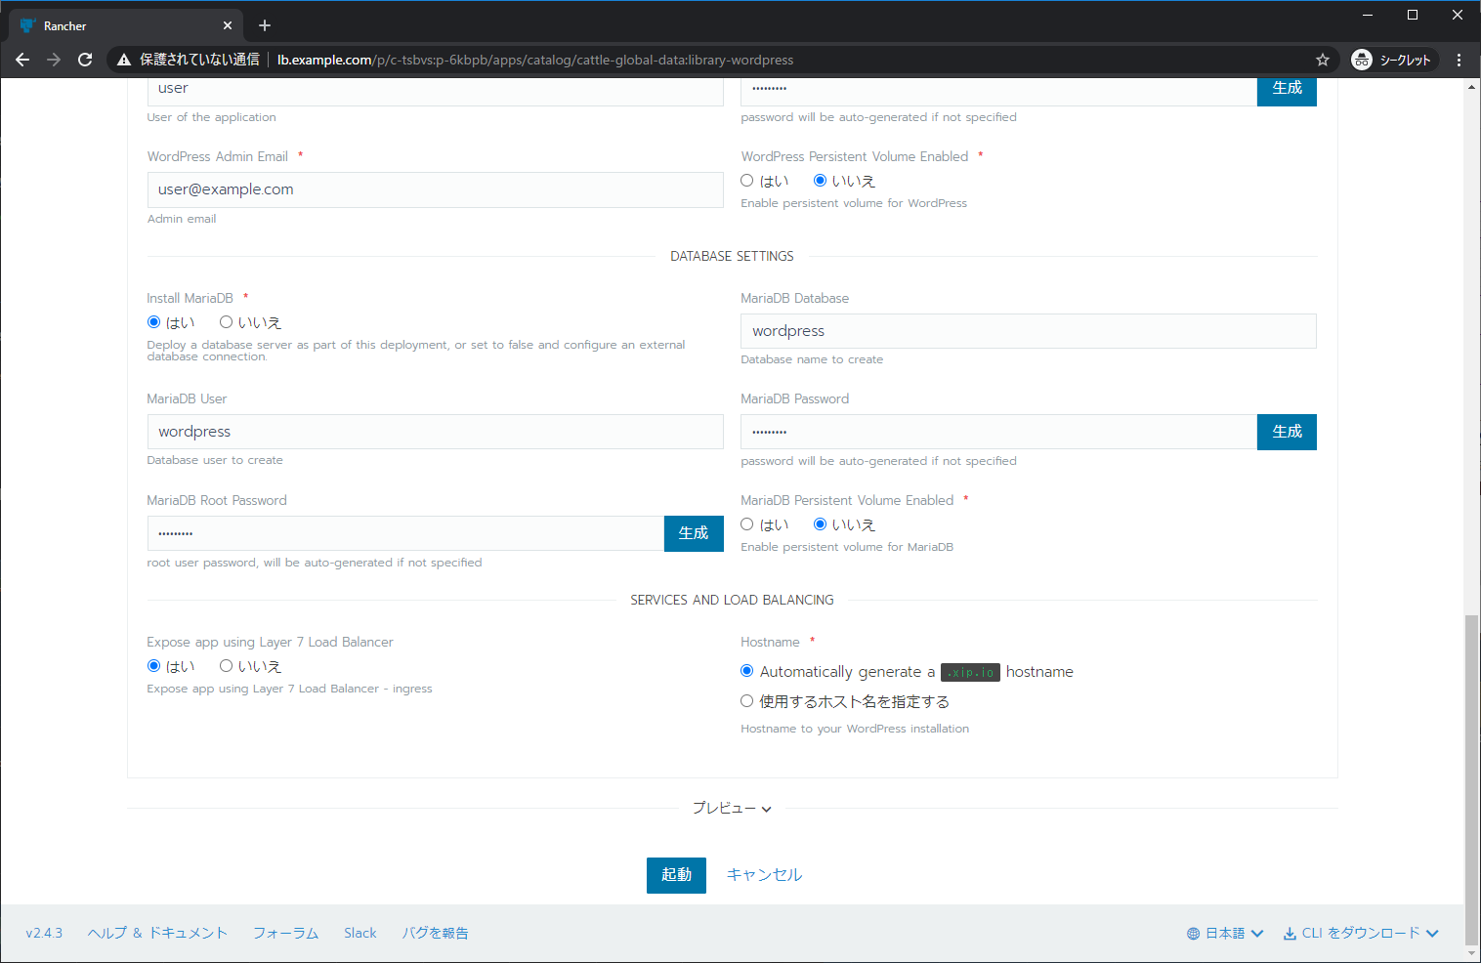The image size is (1481, 963).
Task: Choose 使用するホスト名を指定する hostname option
Action: [x=747, y=701]
